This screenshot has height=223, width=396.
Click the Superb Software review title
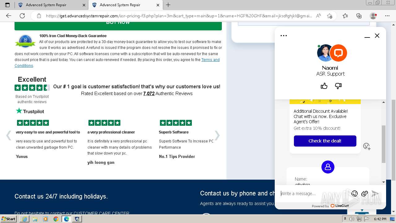pyautogui.click(x=174, y=132)
